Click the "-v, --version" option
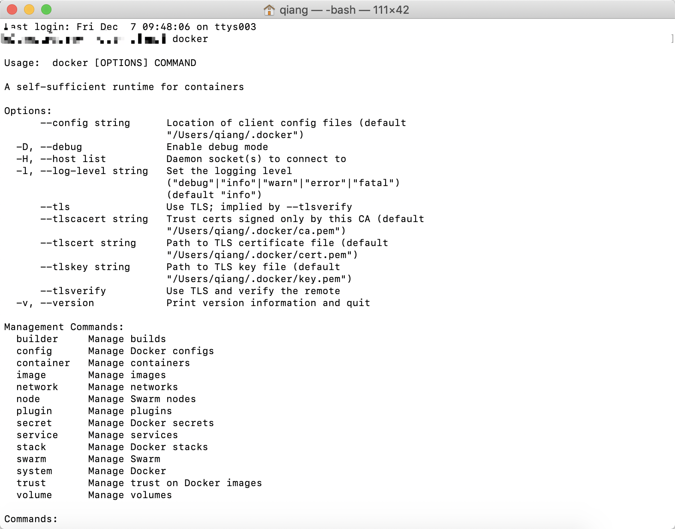This screenshot has height=529, width=675. pyautogui.click(x=55, y=303)
